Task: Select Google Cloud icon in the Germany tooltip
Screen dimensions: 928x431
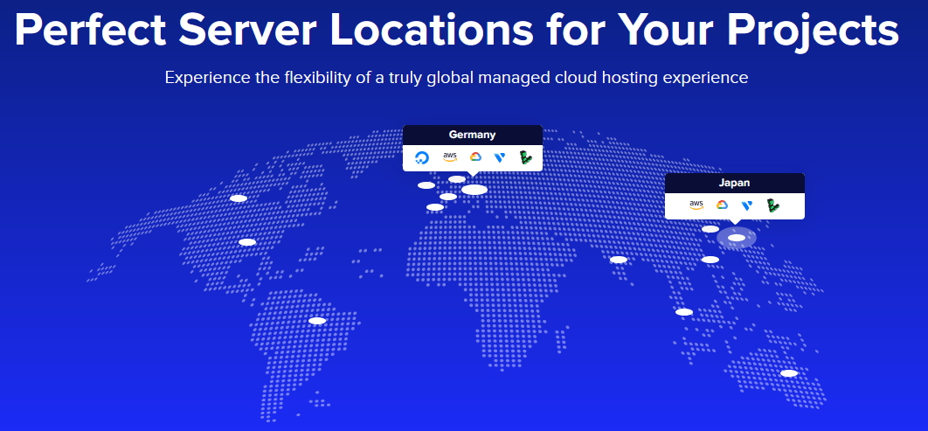Action: pos(475,156)
